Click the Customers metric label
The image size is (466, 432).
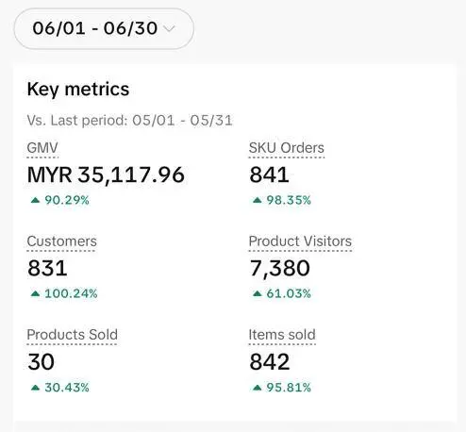coord(61,241)
